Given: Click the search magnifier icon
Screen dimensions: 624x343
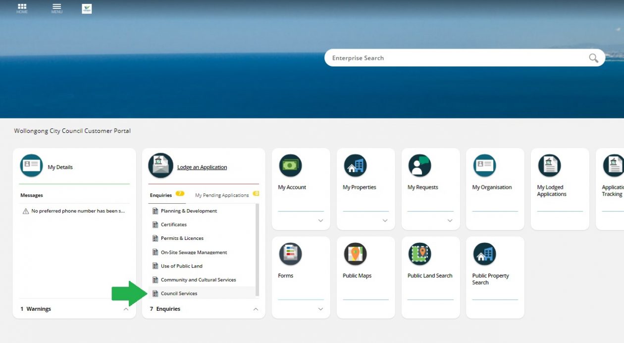Looking at the screenshot, I should 593,58.
